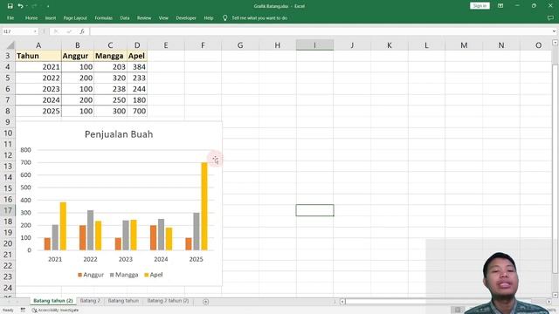
Task: Click the tall 2025 Apel bar
Action: (204, 206)
